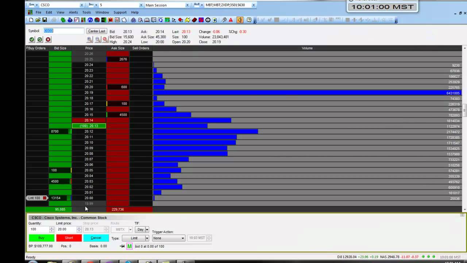Expand the account MBT;MBT;ZXDP dropdown
This screenshot has width=467, height=263.
pyautogui.click(x=253, y=5)
